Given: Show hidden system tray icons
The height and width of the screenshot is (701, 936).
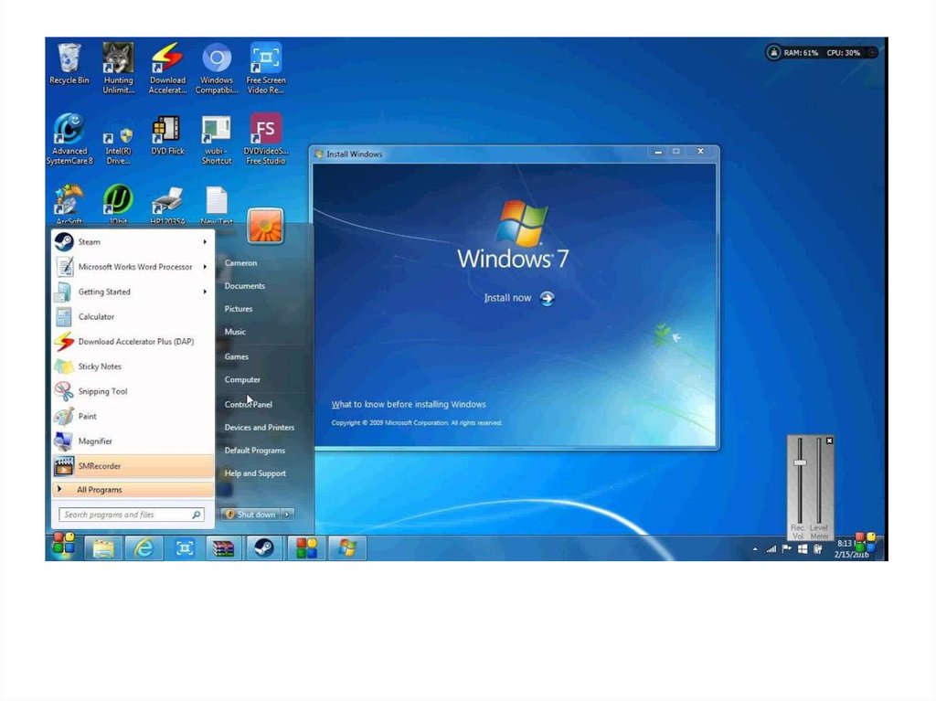Looking at the screenshot, I should click(x=755, y=549).
